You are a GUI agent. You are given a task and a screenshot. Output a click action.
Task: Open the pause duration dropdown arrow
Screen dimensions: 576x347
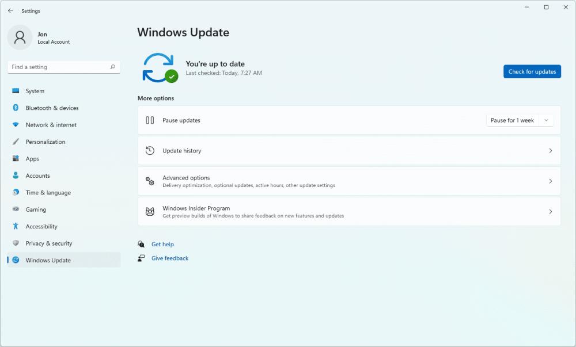coord(546,120)
